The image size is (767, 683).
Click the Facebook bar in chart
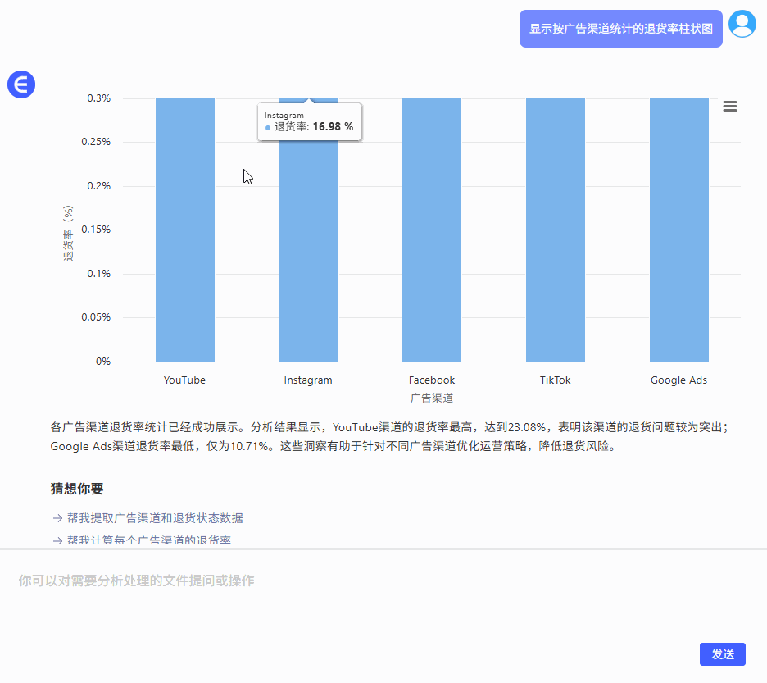click(x=432, y=230)
